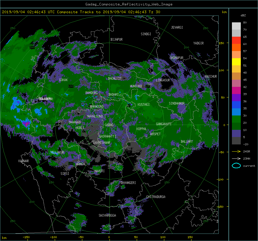The width and height of the screenshot is (258, 241).
Task: Click the KARWAR city label
Action: (24, 161)
